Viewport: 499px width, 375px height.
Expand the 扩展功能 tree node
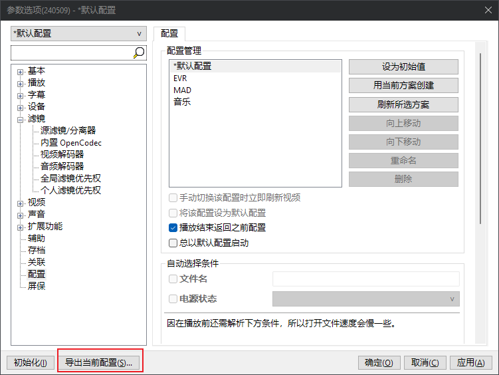(x=21, y=227)
